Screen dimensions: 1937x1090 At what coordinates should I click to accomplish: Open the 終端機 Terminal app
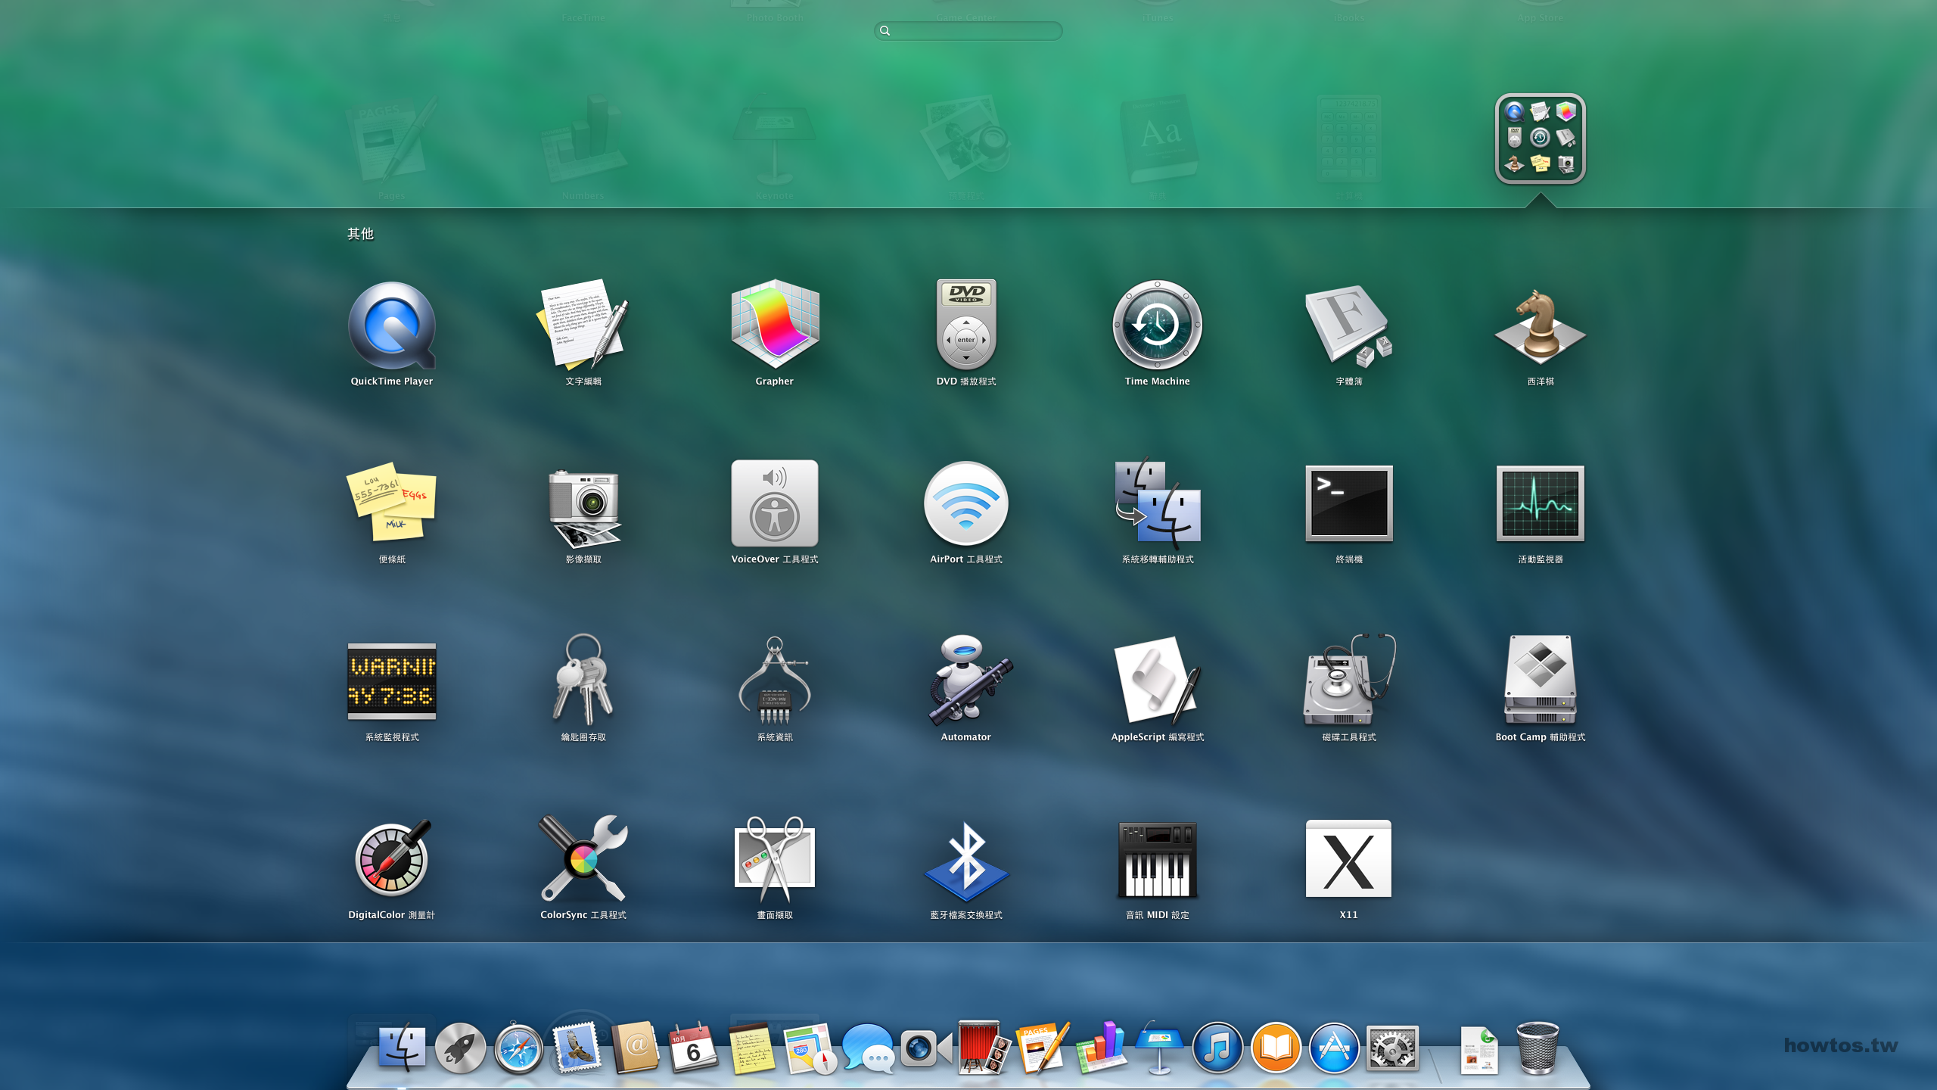(1349, 503)
